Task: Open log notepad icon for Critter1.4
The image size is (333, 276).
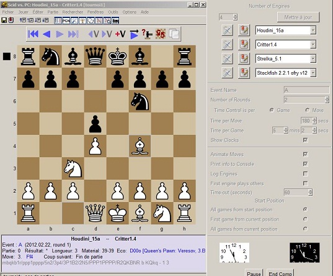Action: tap(244, 45)
